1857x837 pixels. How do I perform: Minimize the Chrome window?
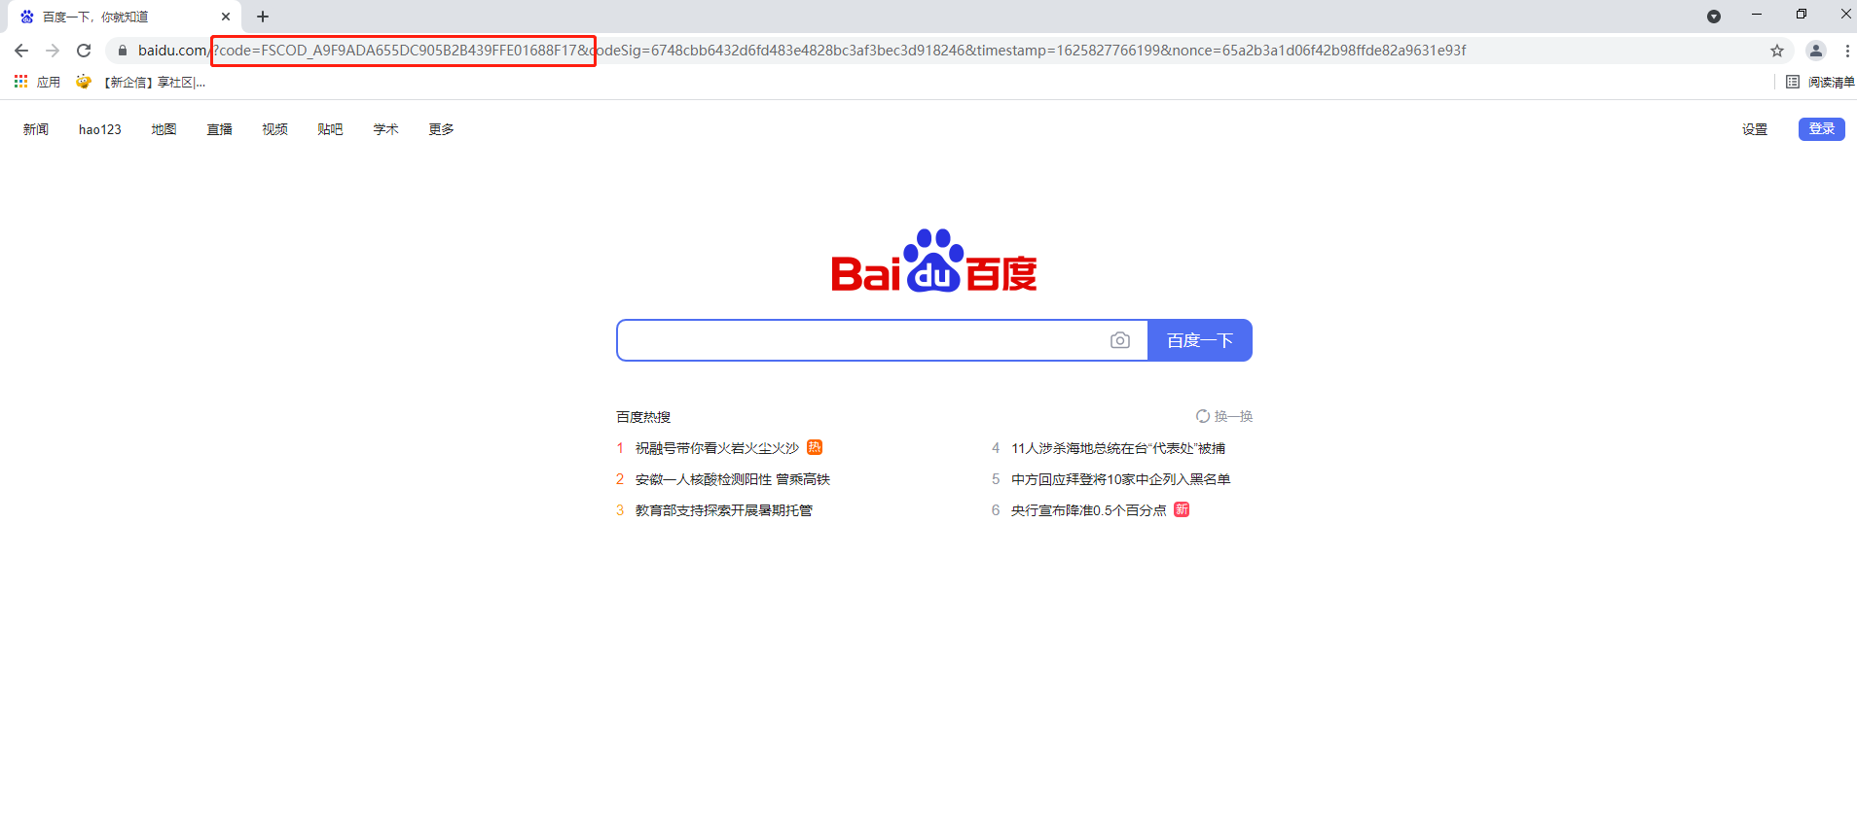click(1757, 15)
